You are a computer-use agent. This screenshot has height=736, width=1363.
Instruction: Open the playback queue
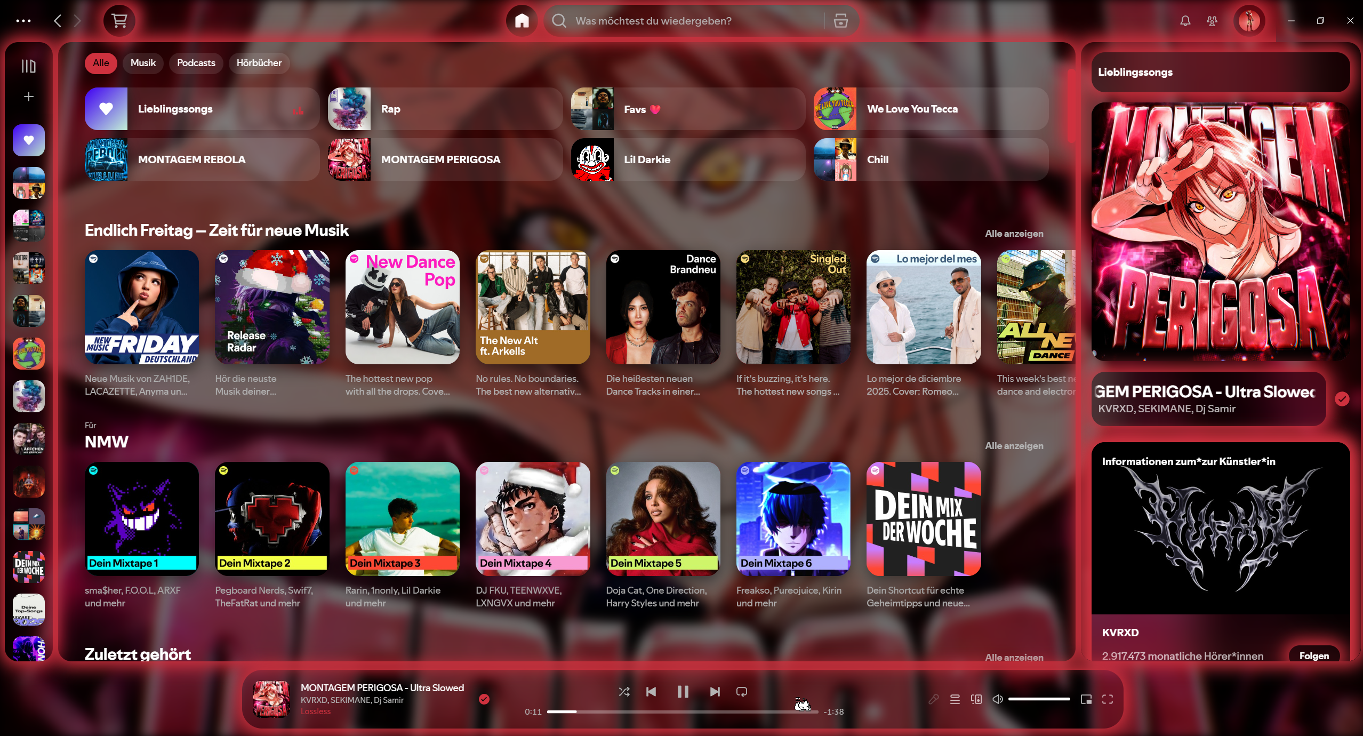[x=955, y=699]
